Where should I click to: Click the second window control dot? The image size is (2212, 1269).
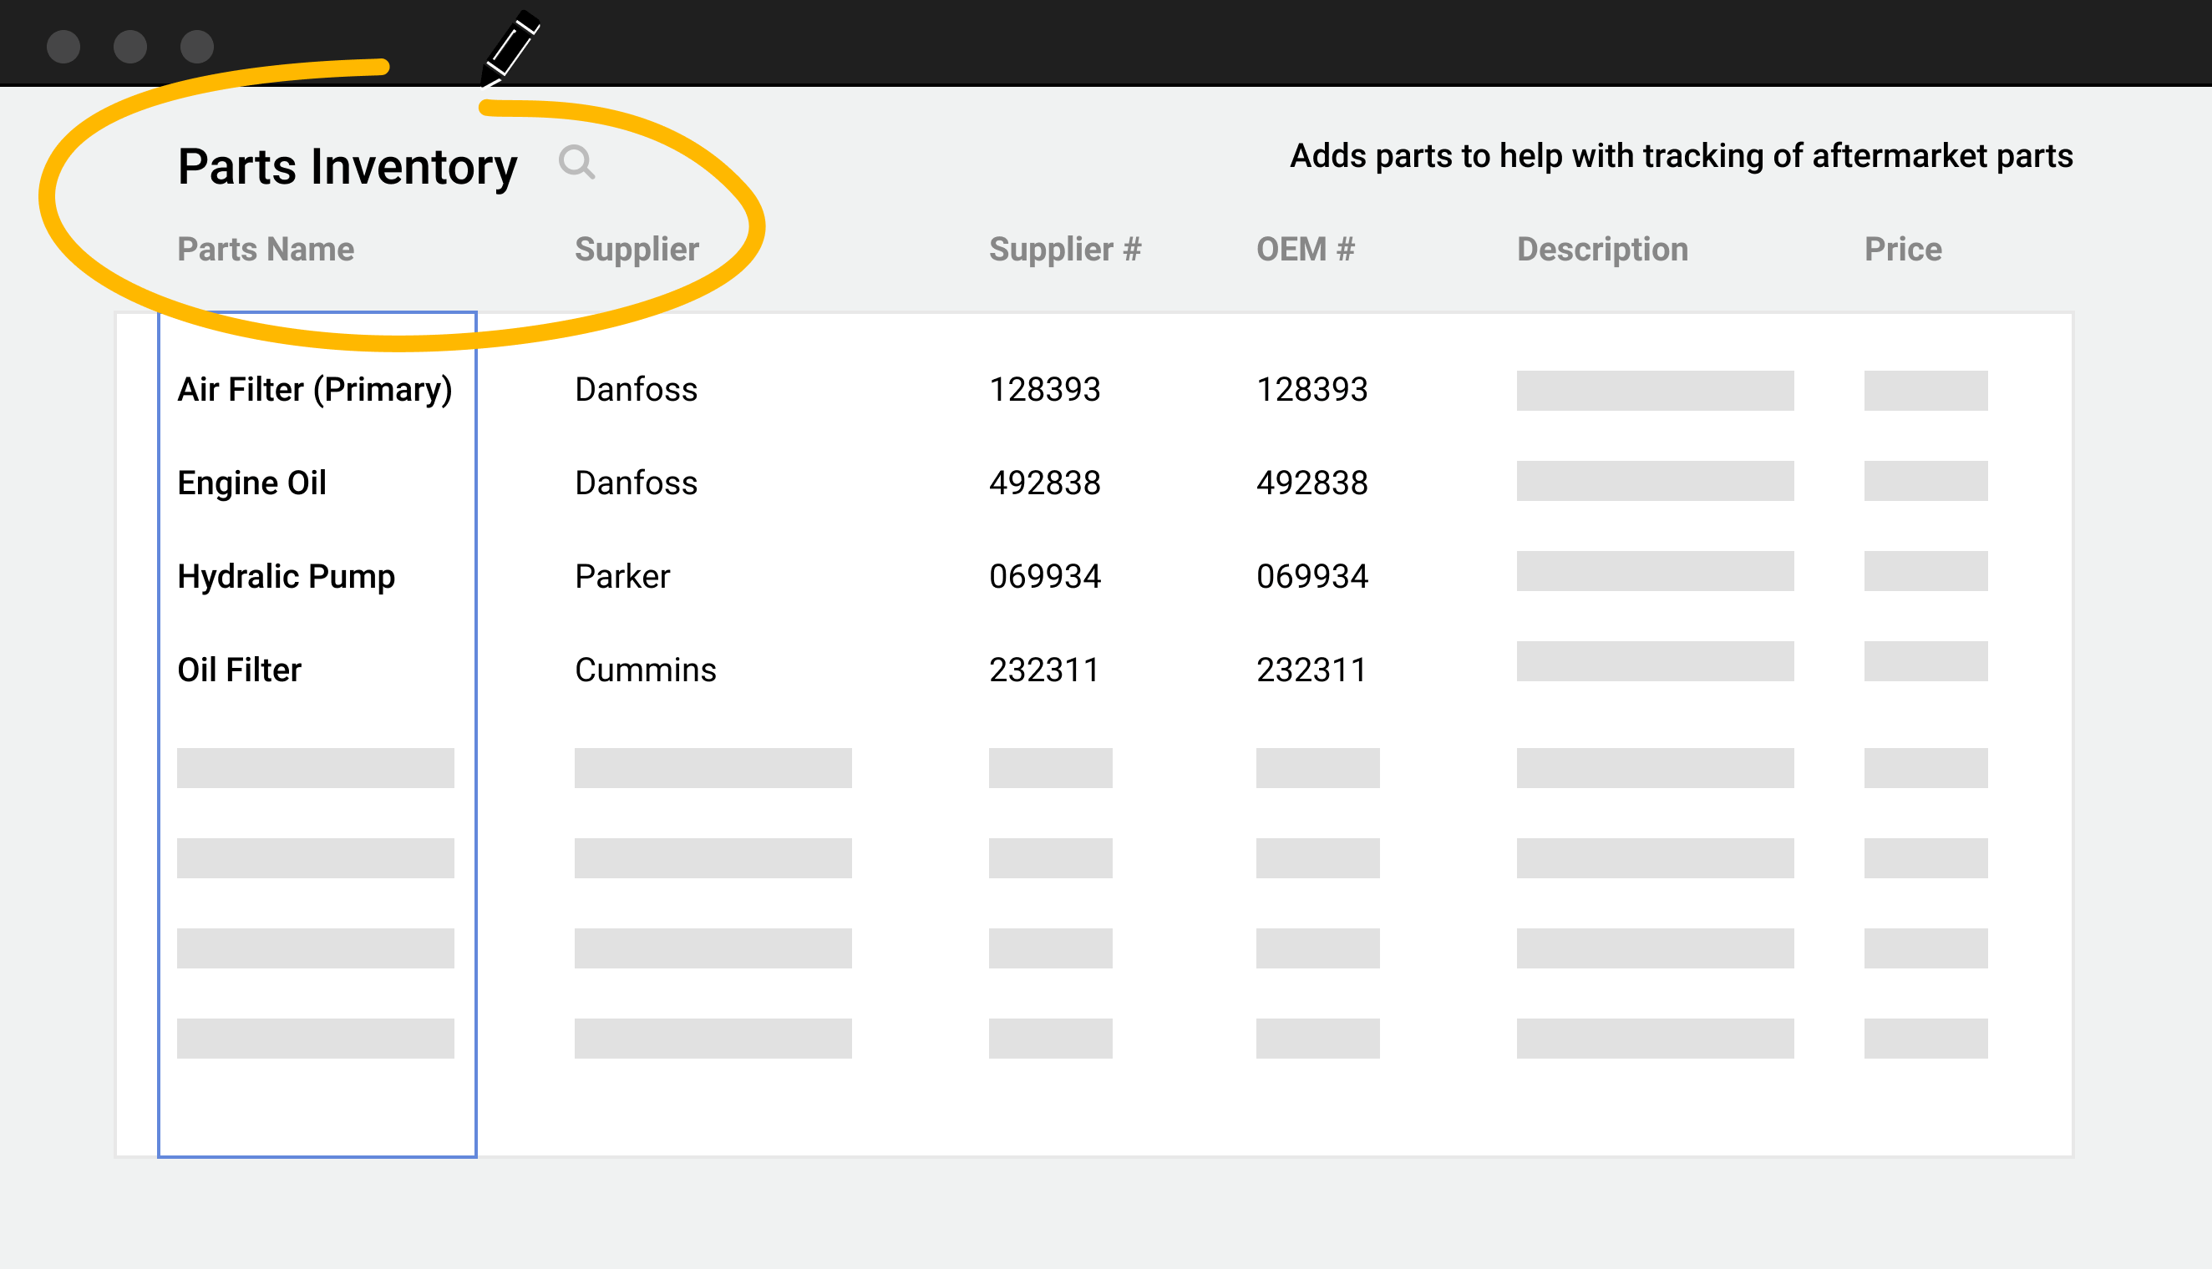click(x=130, y=46)
